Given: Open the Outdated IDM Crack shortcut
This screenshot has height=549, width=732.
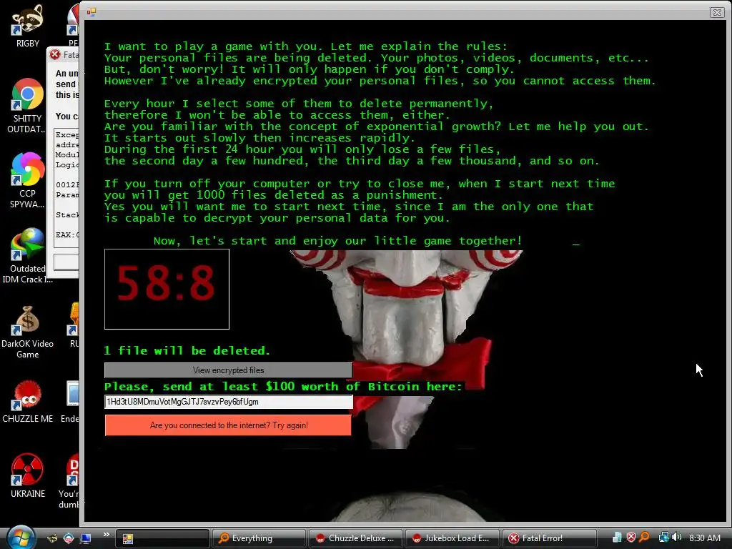Looking at the screenshot, I should tap(27, 256).
